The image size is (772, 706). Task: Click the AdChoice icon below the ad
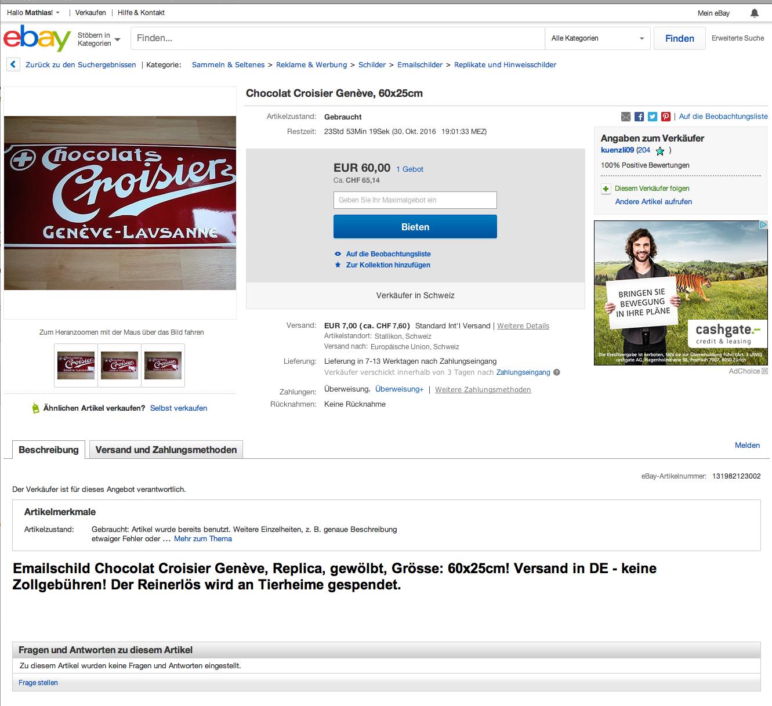point(764,371)
